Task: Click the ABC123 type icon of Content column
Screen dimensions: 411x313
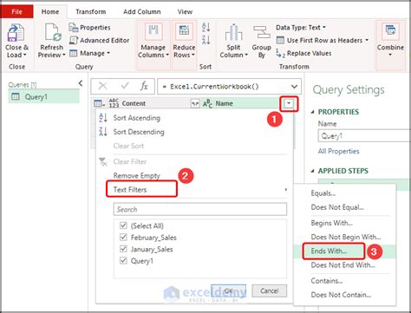Action: coord(114,103)
